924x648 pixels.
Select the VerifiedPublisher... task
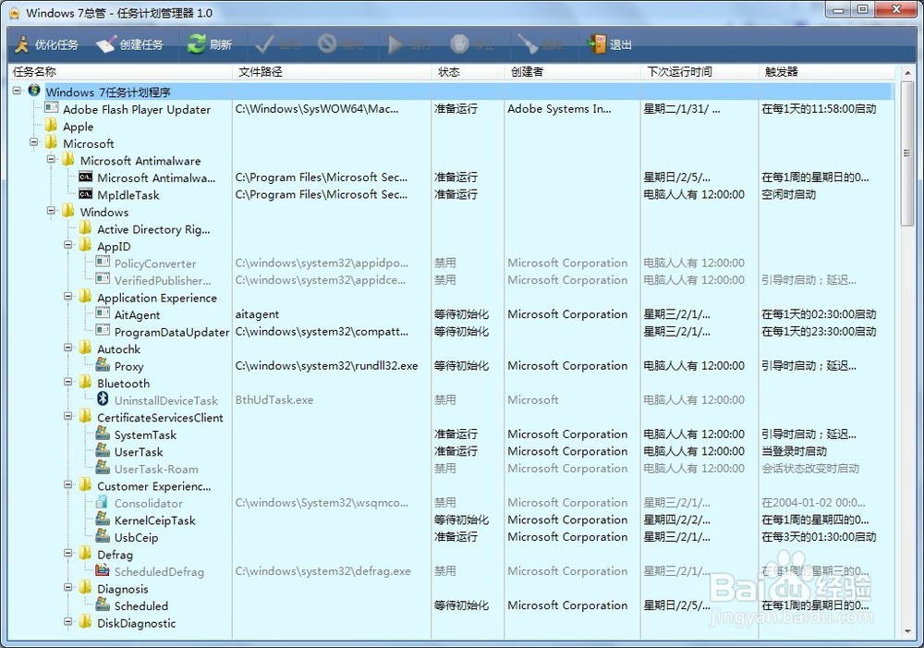[163, 280]
